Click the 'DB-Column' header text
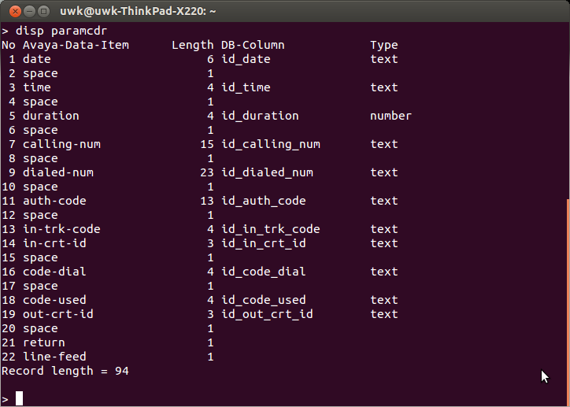Viewport: 570px width, 407px height. (253, 45)
